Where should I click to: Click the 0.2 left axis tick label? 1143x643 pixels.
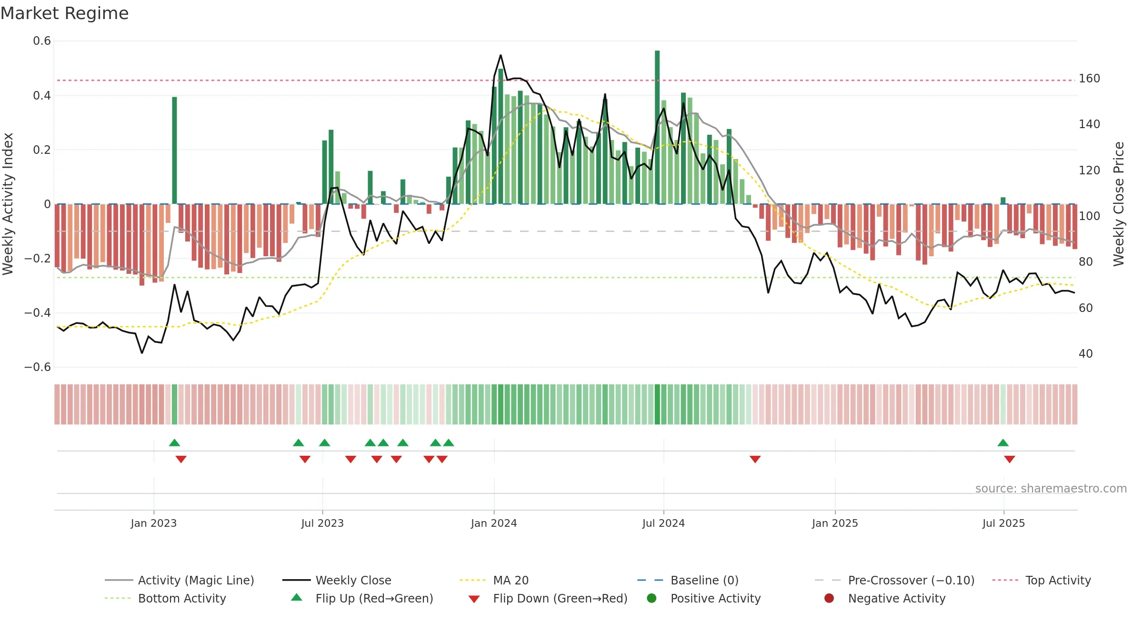(x=42, y=150)
